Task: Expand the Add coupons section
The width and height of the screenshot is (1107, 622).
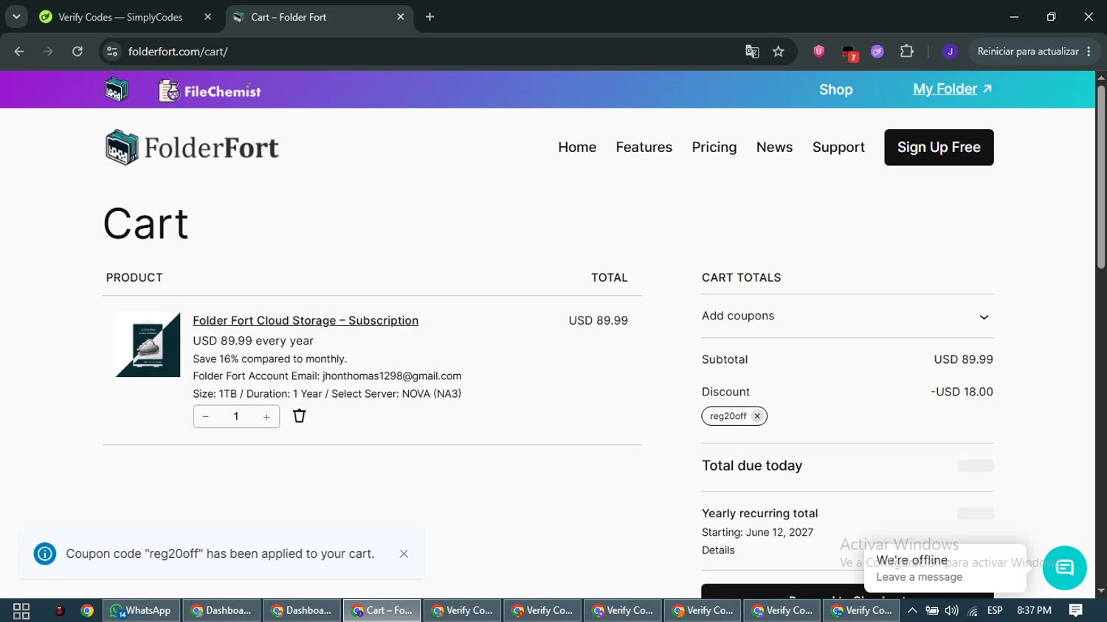Action: click(x=847, y=317)
